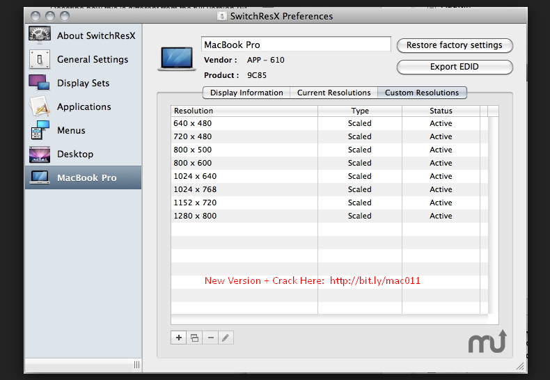The width and height of the screenshot is (550, 380).
Task: Open About SwitchResX label in sidebar
Action: (96, 35)
